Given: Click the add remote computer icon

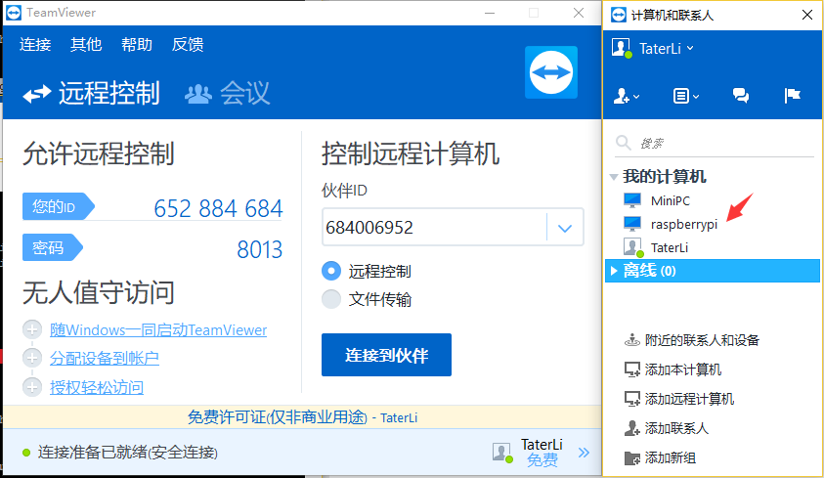Looking at the screenshot, I should click(x=631, y=399).
